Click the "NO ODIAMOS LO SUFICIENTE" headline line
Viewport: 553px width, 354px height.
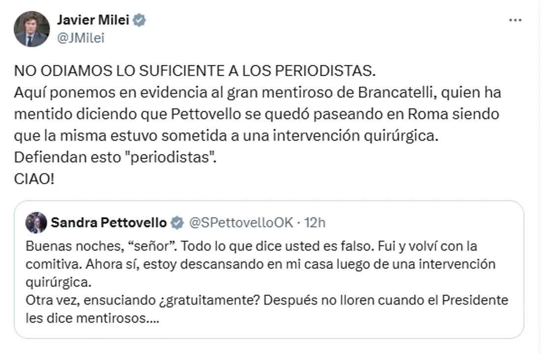[195, 71]
